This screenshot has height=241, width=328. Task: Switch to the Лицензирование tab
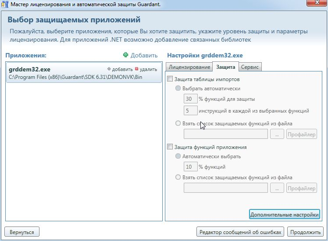tap(189, 67)
